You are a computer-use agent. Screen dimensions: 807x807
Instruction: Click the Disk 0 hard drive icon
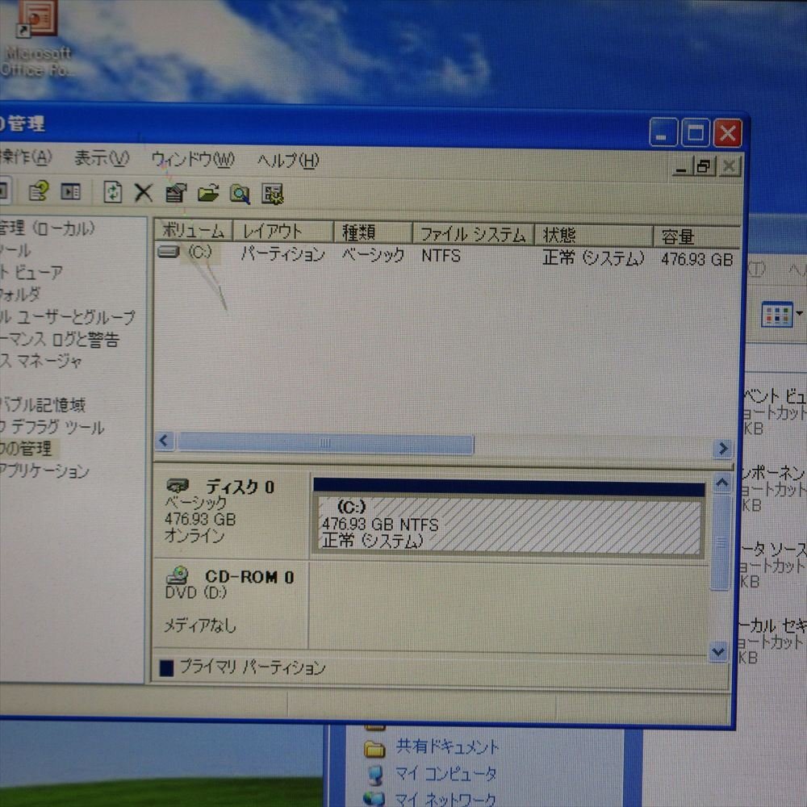pos(178,485)
